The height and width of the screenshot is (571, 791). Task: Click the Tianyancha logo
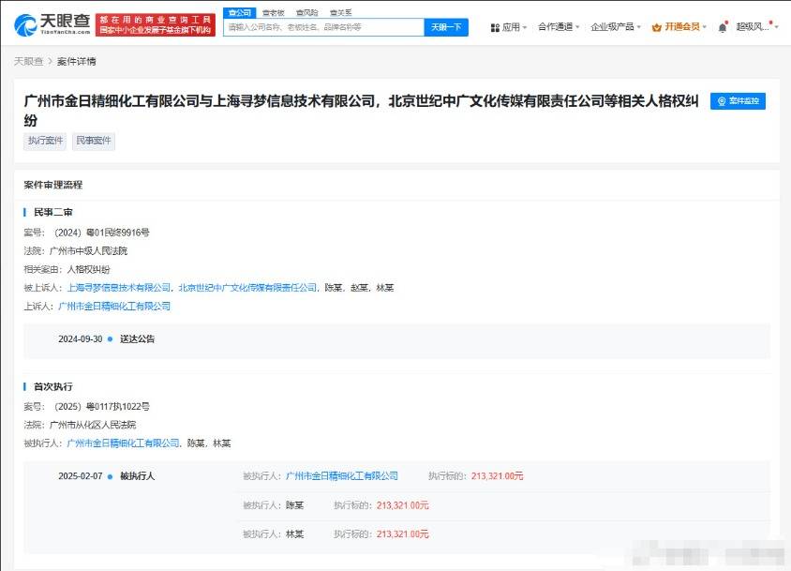(x=52, y=24)
